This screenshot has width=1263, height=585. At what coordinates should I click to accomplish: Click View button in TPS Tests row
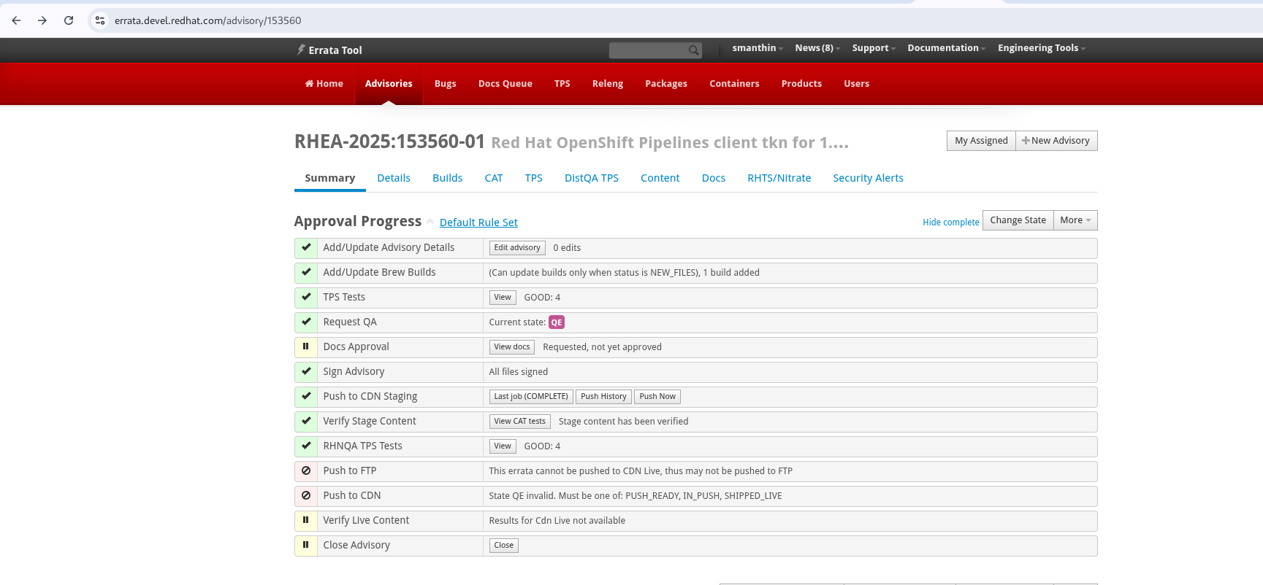click(x=503, y=298)
